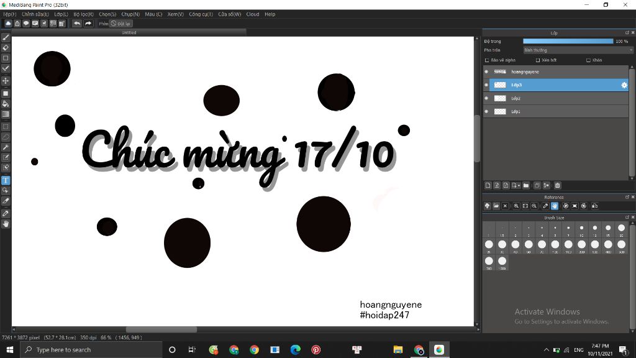This screenshot has width=636, height=358.
Task: Select the Lớp2 layer row
Action: (556, 98)
